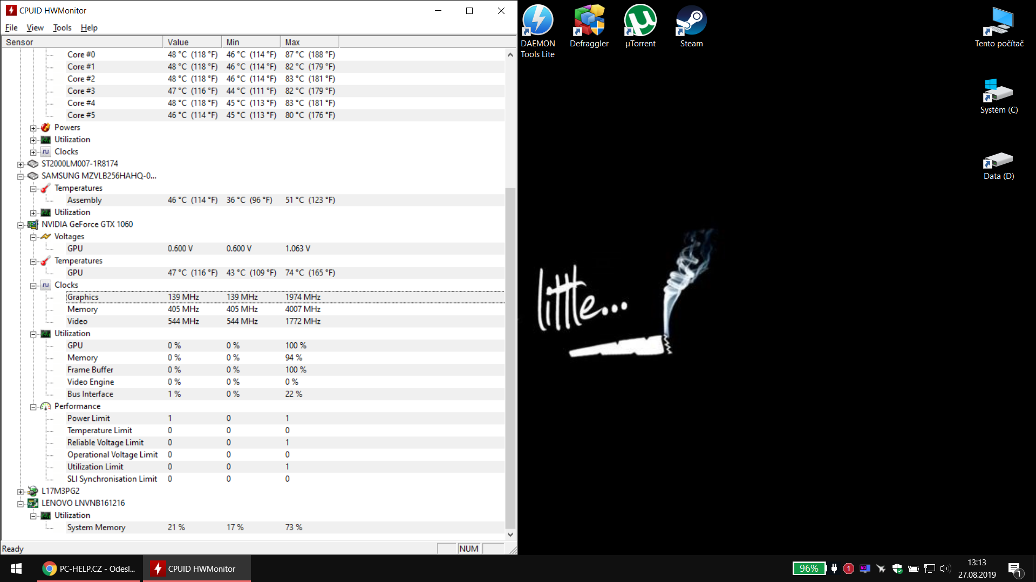Click the scroll down arrow of the sensor list

point(510,535)
